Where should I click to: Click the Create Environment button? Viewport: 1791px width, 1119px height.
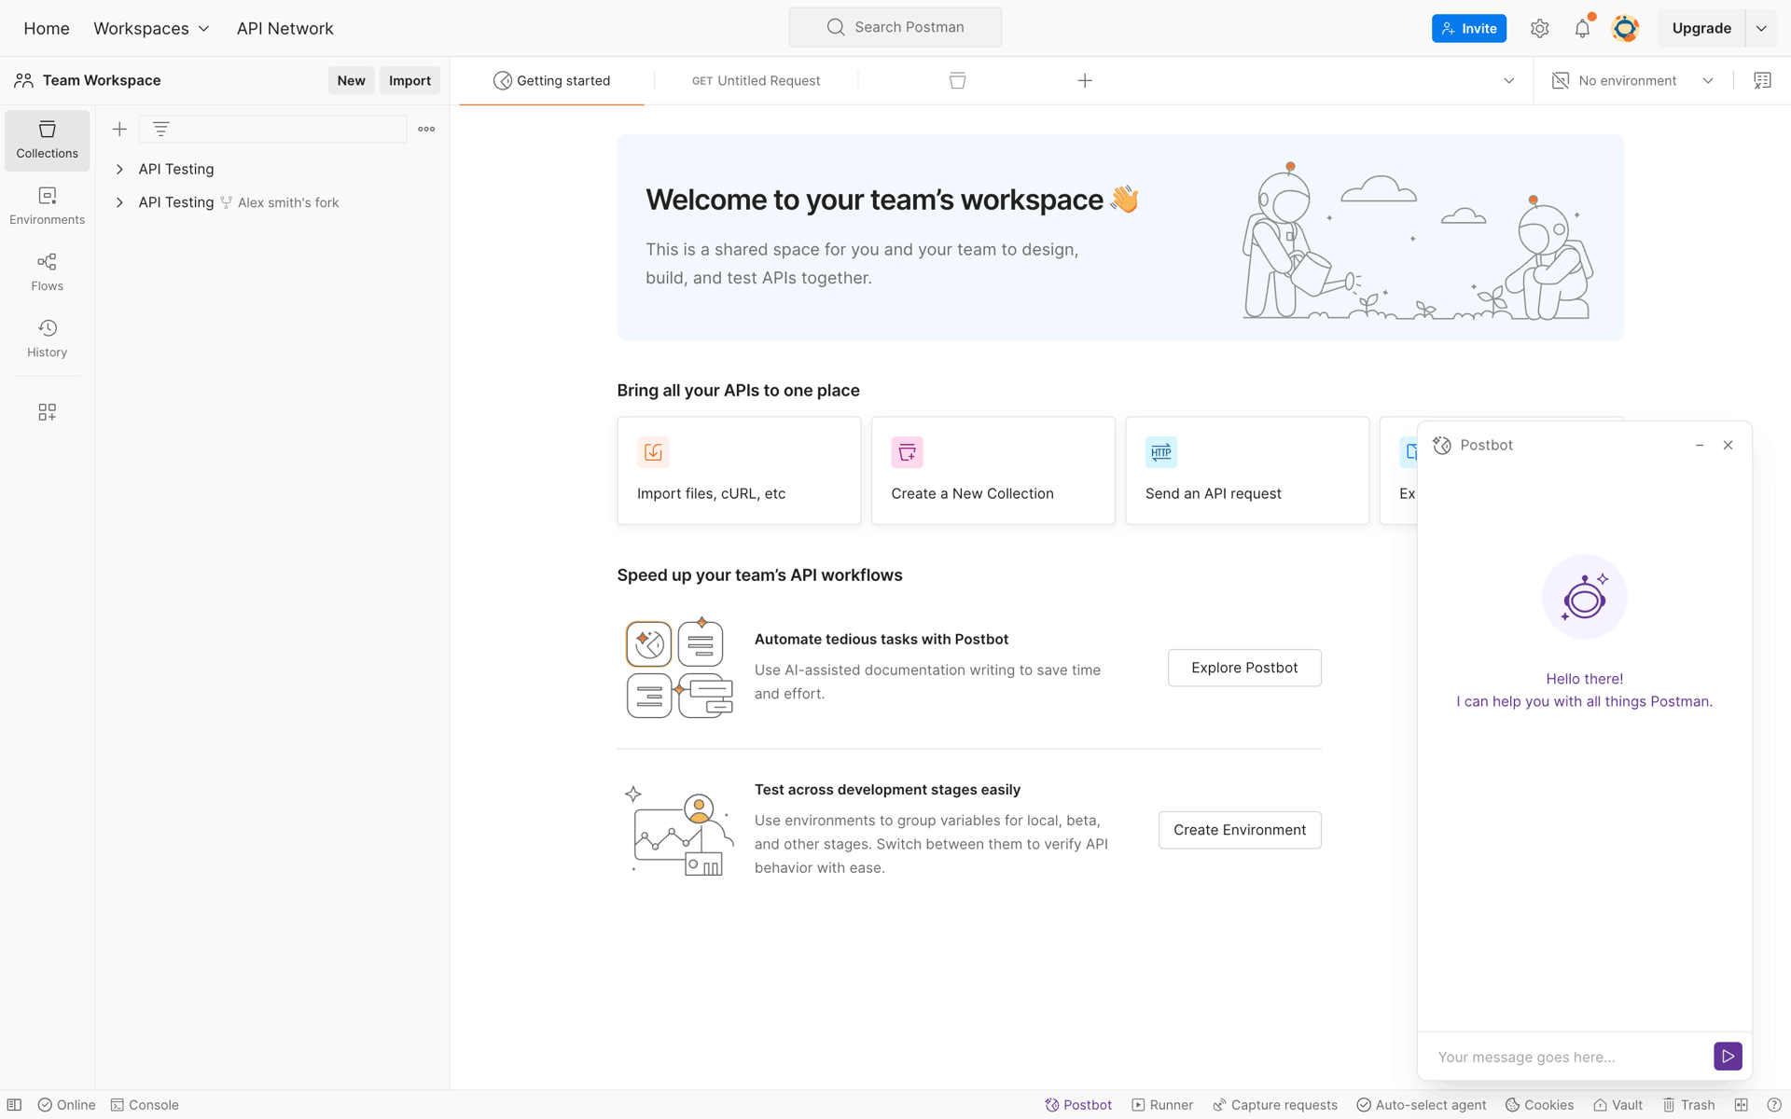(x=1240, y=830)
